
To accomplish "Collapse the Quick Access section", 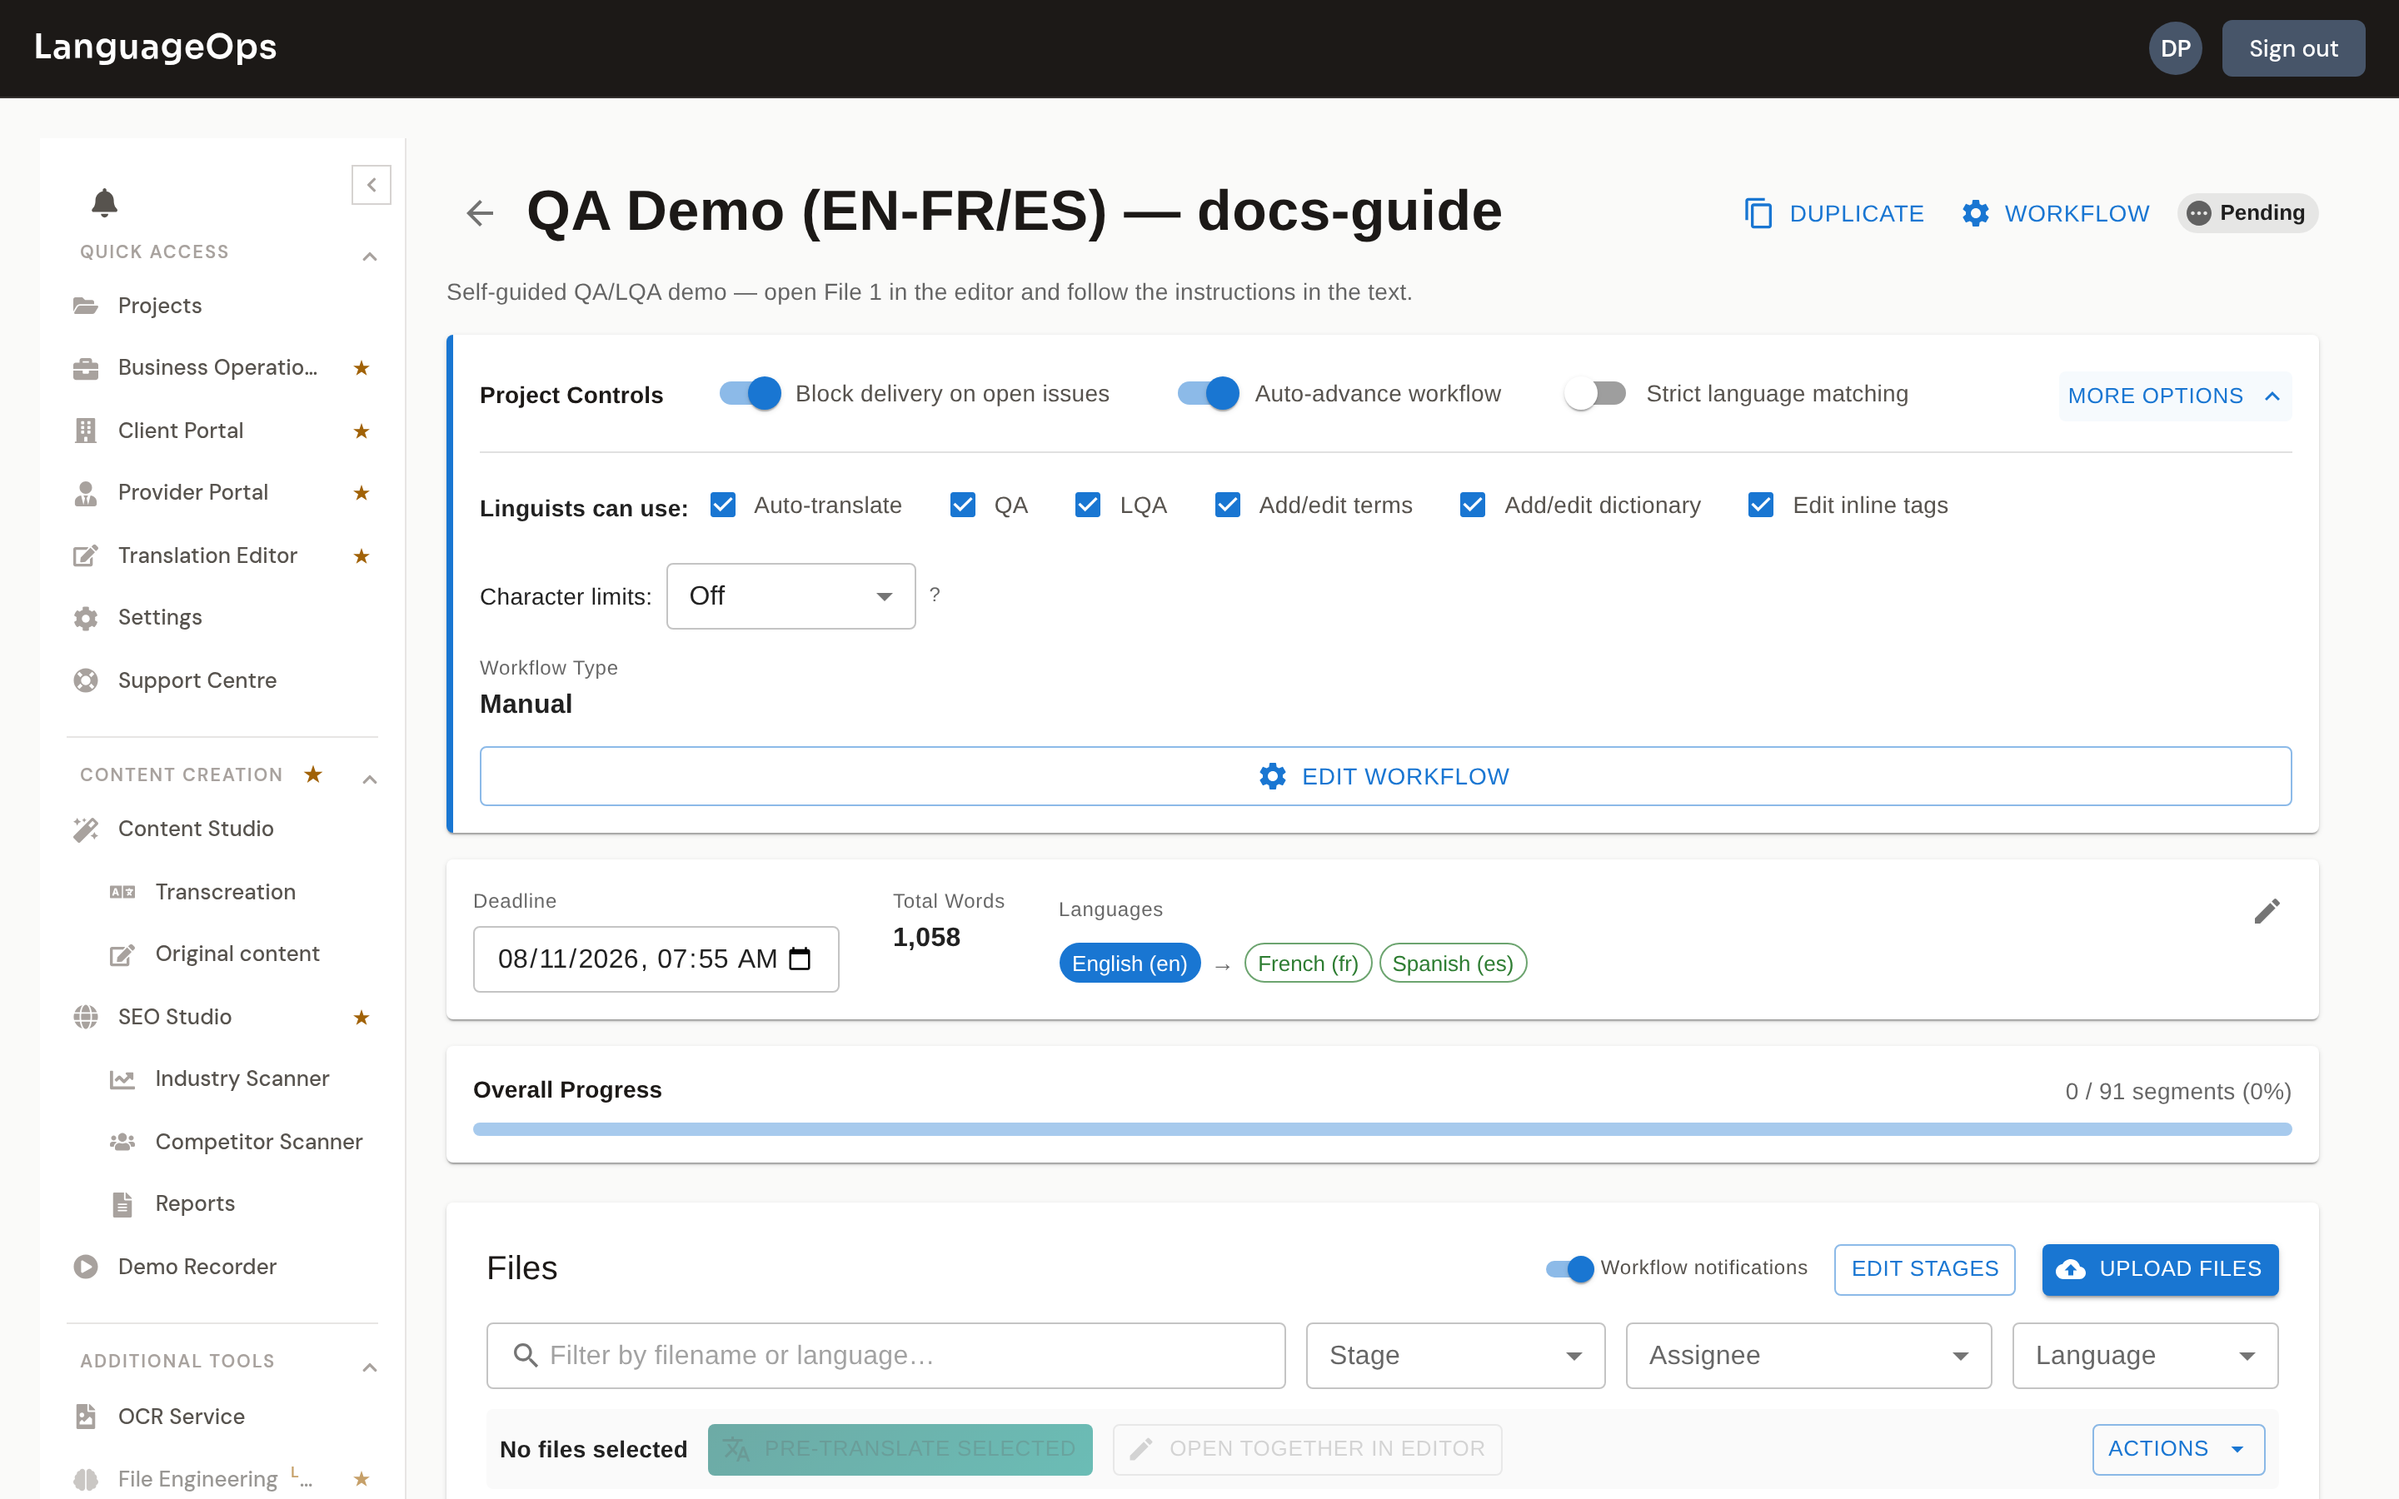I will point(370,256).
